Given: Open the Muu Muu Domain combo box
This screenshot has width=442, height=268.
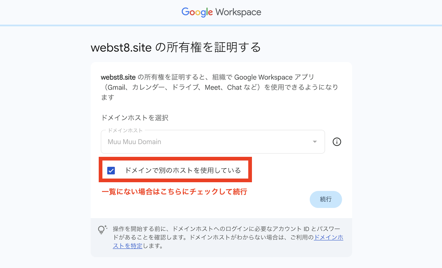Looking at the screenshot, I should tap(213, 142).
